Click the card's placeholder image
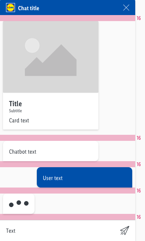This screenshot has height=241, width=145. pyautogui.click(x=51, y=57)
